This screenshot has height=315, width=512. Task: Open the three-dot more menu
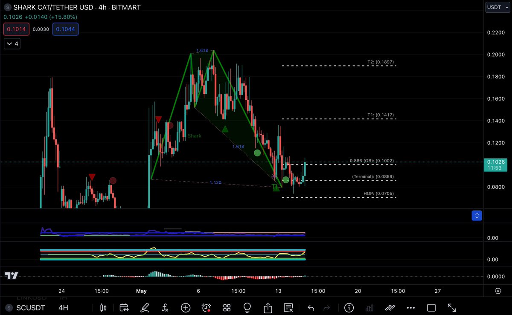(x=410, y=307)
